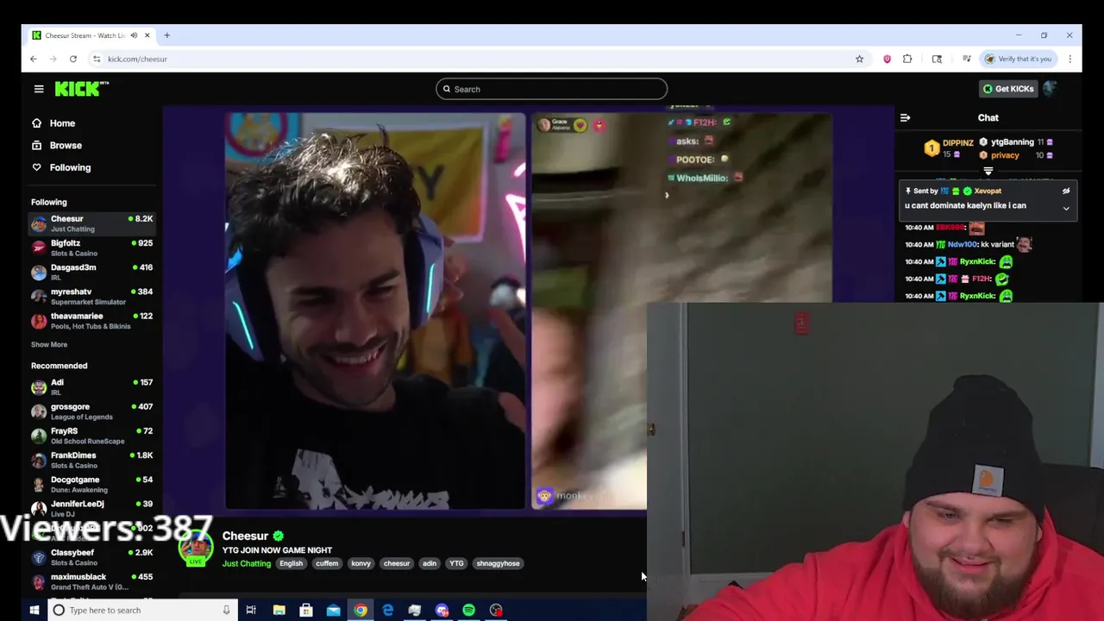Click the shnaggyhose tag

(498, 564)
